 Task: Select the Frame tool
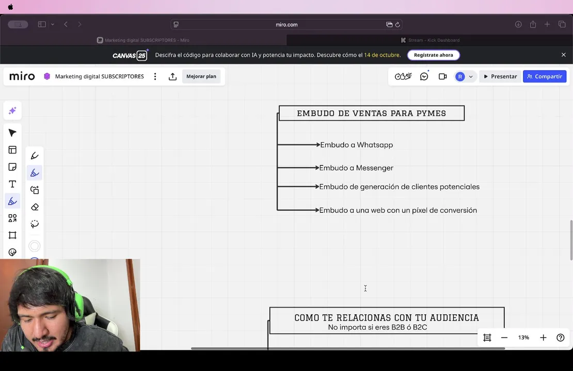tap(12, 235)
